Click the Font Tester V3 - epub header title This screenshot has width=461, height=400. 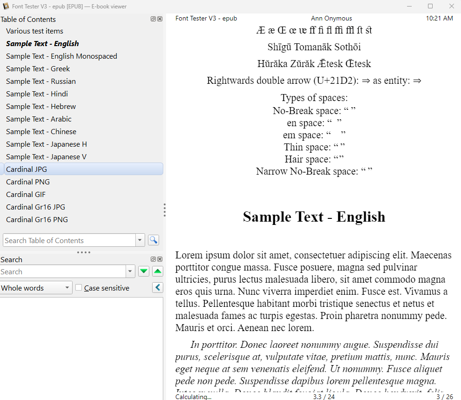click(x=206, y=18)
